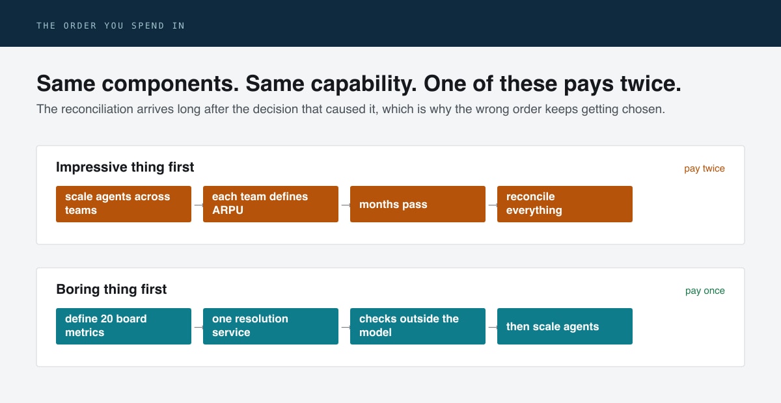
Task: Click the 'then scale agents' box
Action: coord(565,326)
